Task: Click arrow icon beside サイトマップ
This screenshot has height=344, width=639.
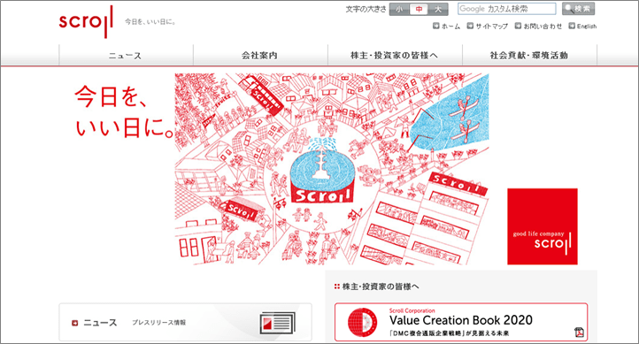Action: pos(470,26)
